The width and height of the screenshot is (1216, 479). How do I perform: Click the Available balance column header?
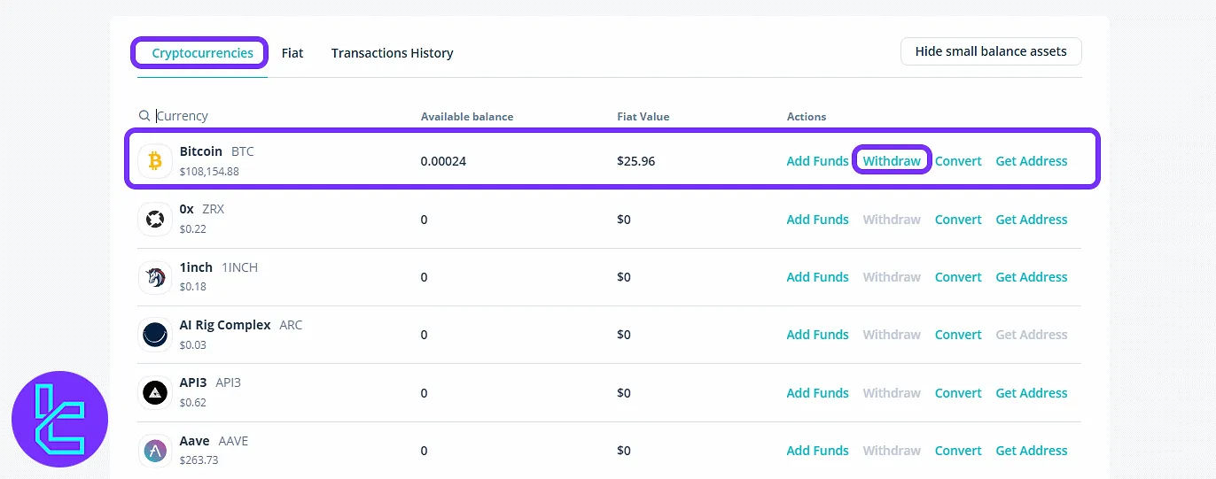pos(467,117)
